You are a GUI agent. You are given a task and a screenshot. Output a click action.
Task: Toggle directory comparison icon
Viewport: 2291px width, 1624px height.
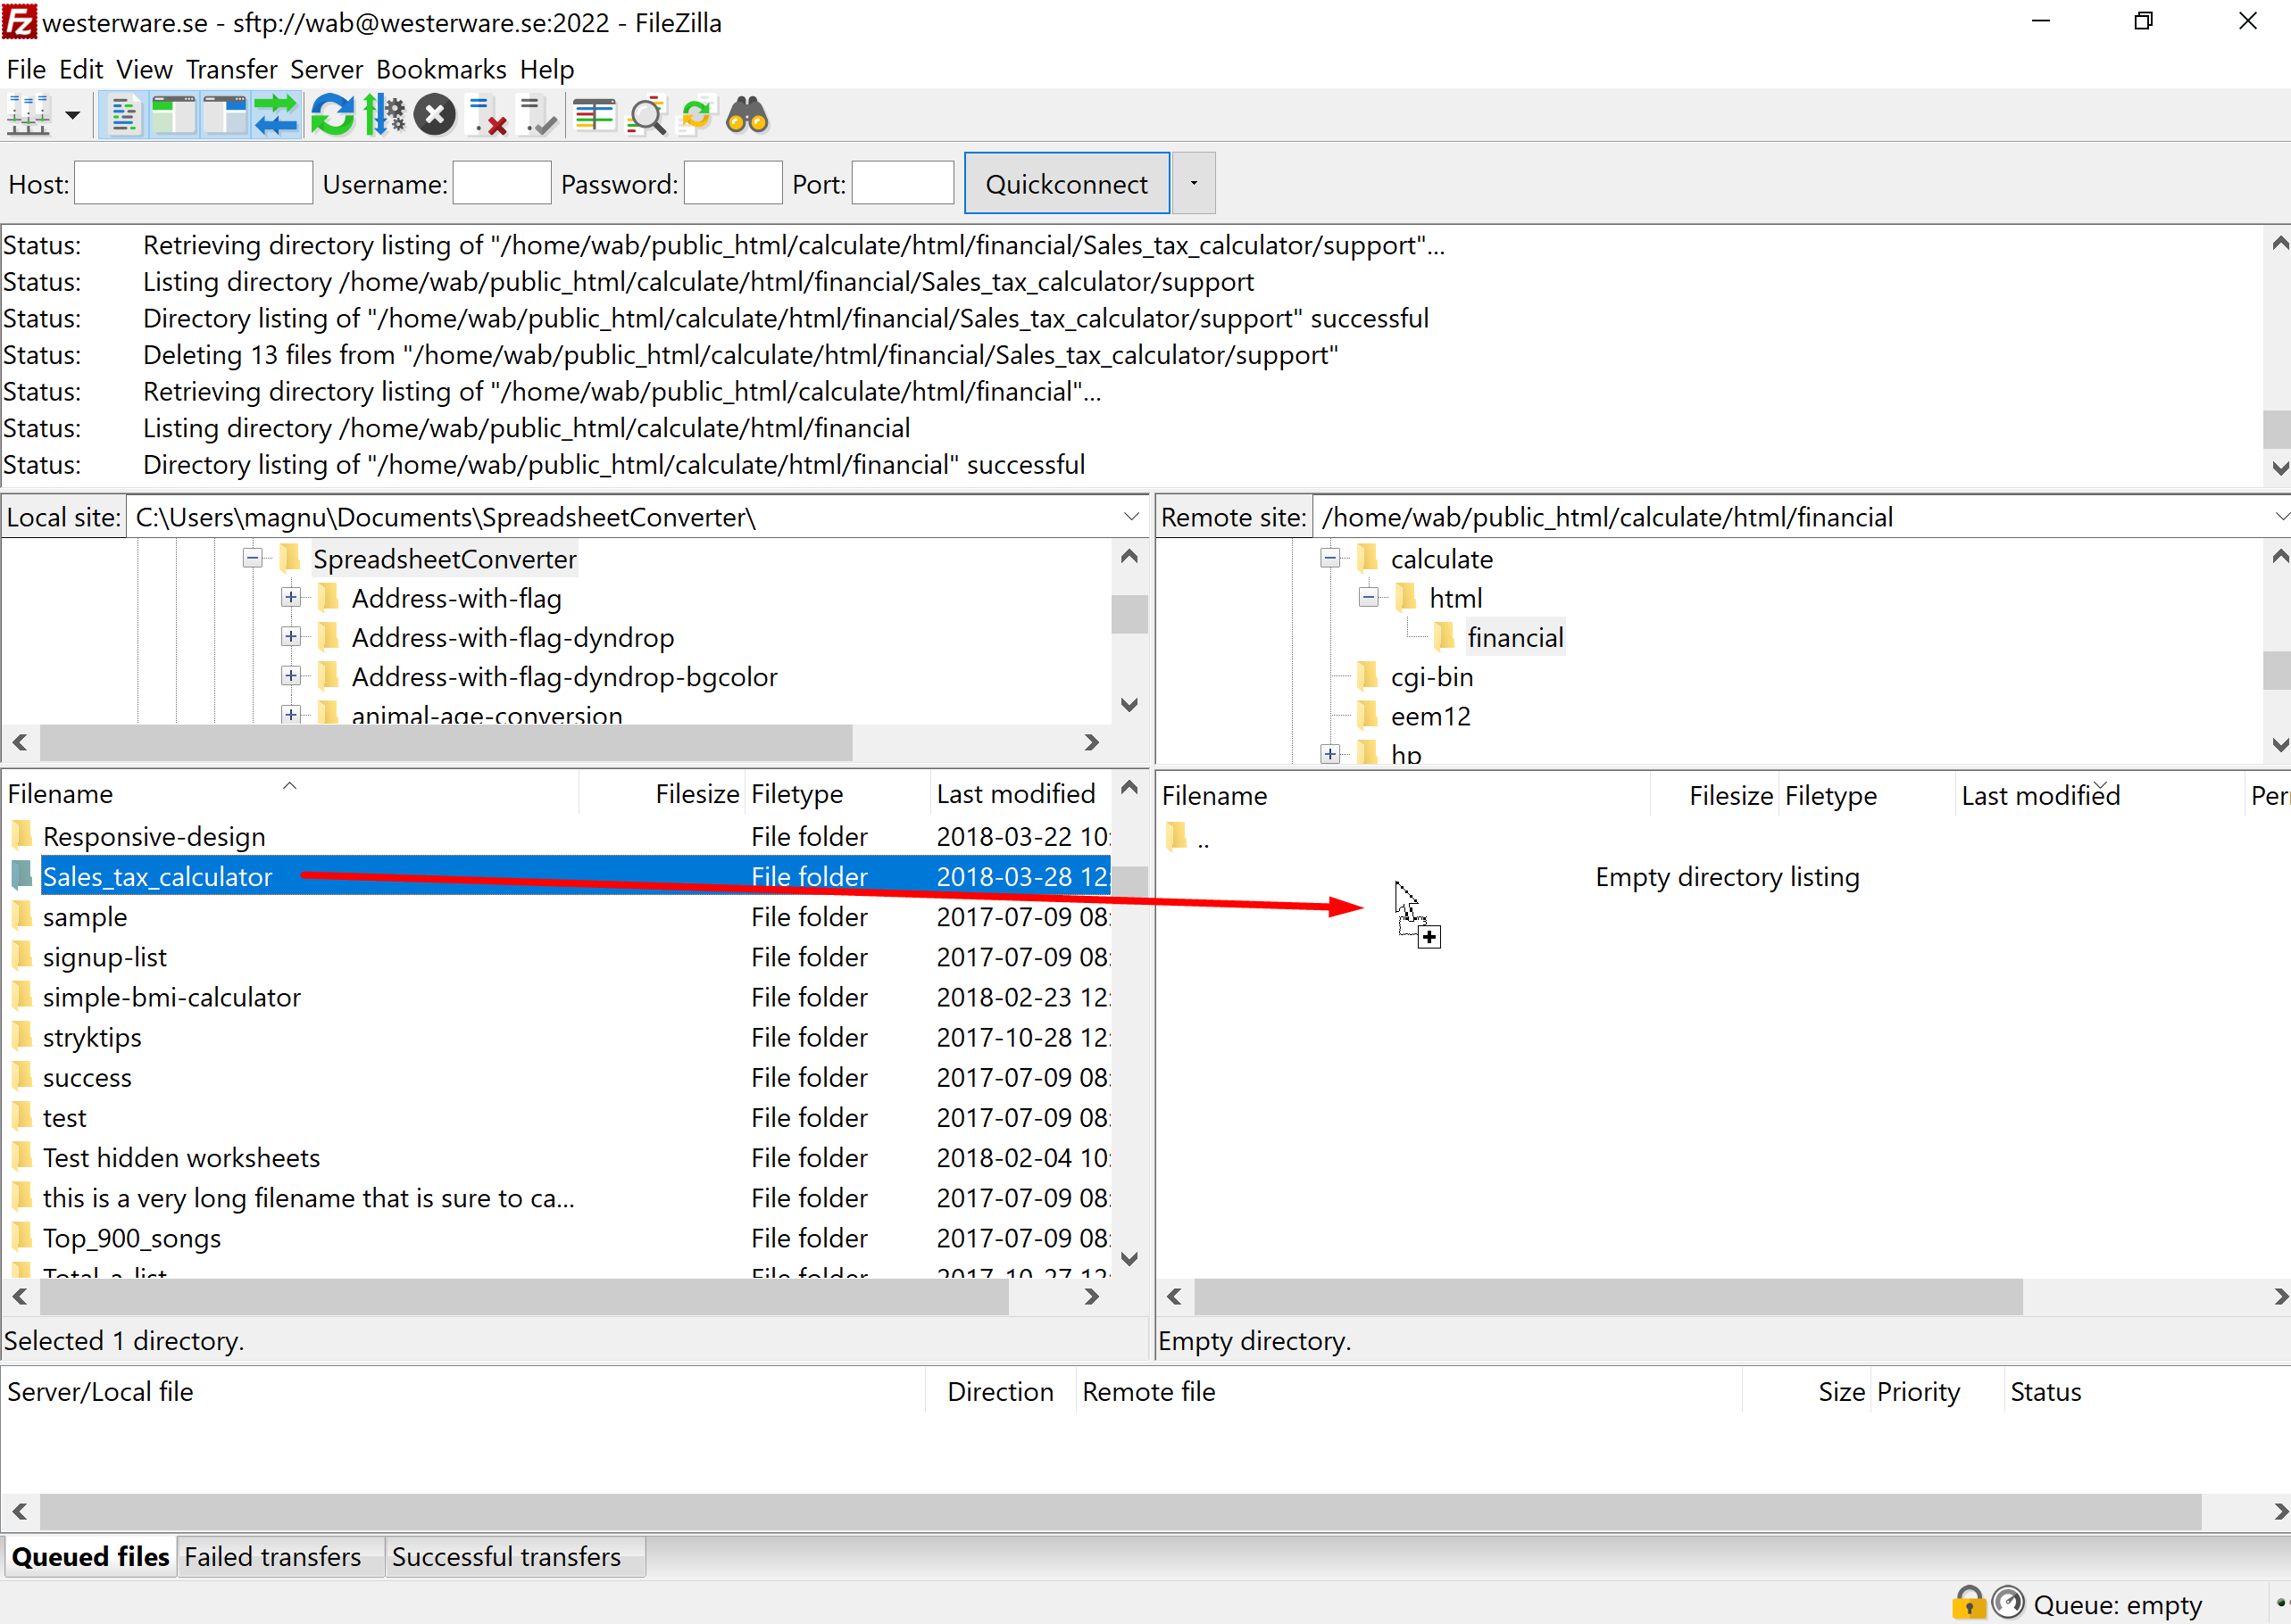[x=646, y=116]
